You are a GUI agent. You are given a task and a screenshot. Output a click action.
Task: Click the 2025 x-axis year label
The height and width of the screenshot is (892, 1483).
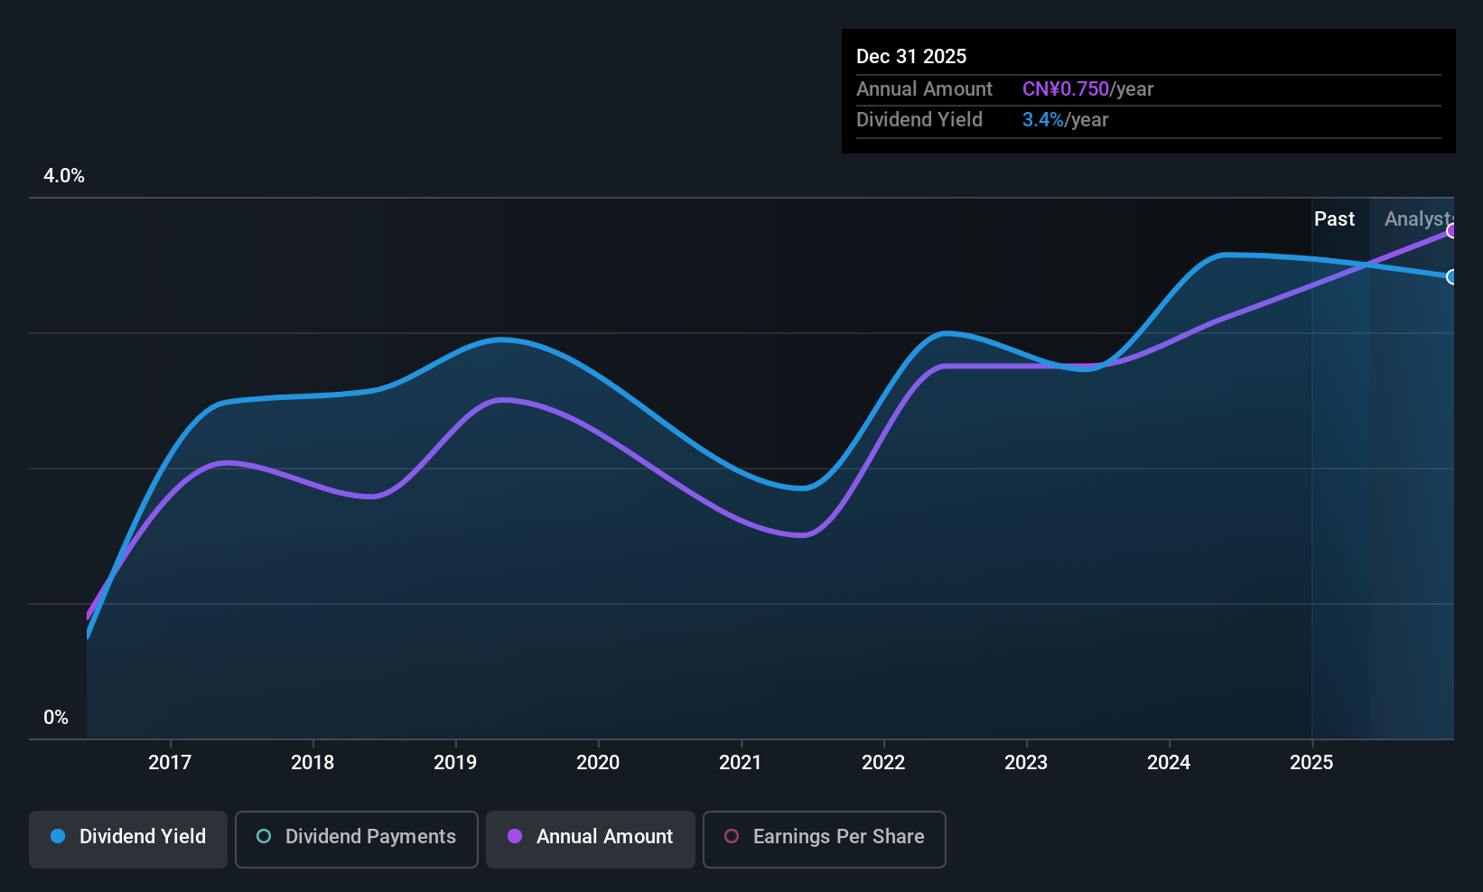(x=1311, y=762)
